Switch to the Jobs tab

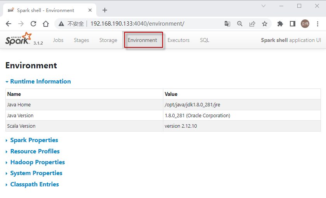pyautogui.click(x=58, y=40)
